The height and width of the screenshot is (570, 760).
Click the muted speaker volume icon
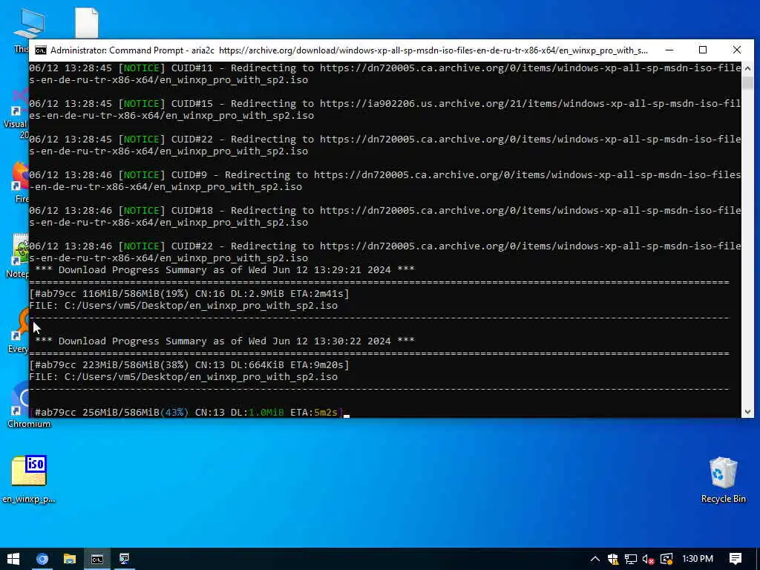(x=649, y=559)
